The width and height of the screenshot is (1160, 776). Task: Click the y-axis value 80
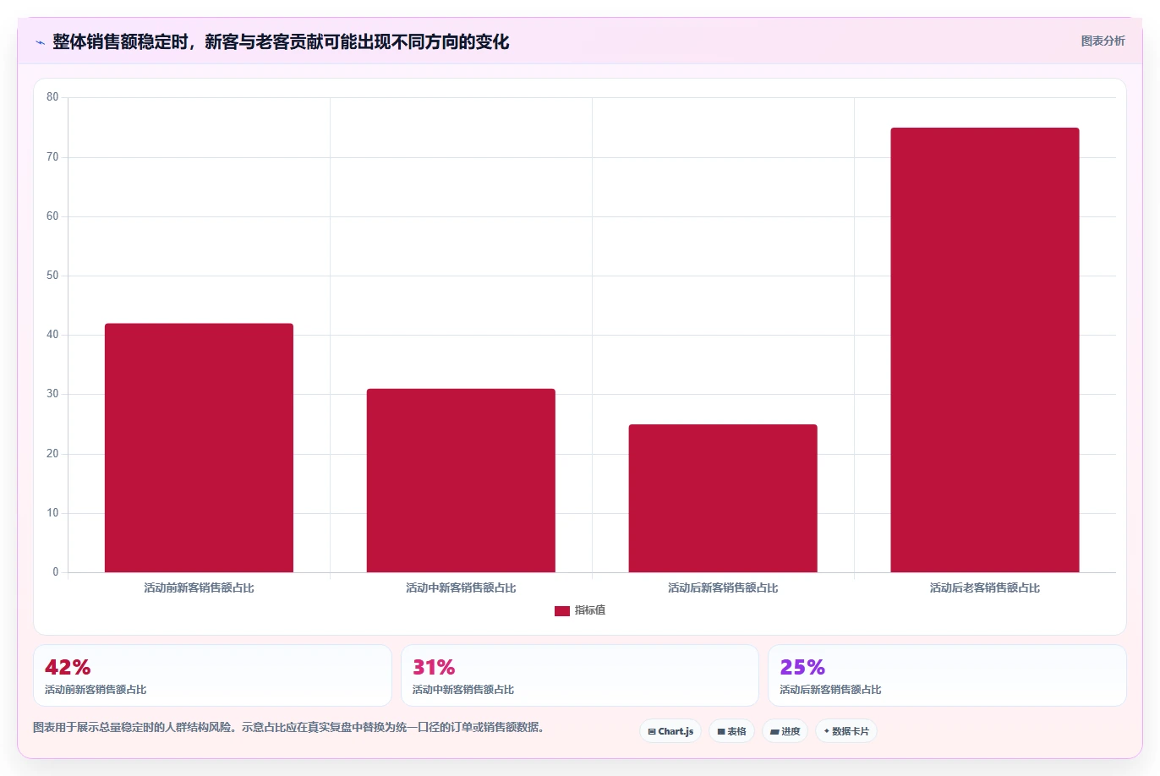point(52,97)
